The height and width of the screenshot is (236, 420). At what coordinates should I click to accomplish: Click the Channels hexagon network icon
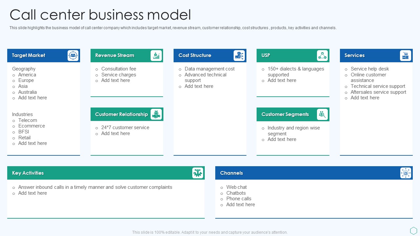406,173
